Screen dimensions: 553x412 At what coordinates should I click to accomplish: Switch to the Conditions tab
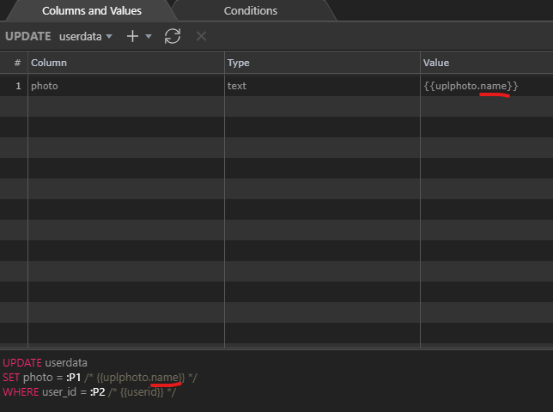[x=250, y=11]
